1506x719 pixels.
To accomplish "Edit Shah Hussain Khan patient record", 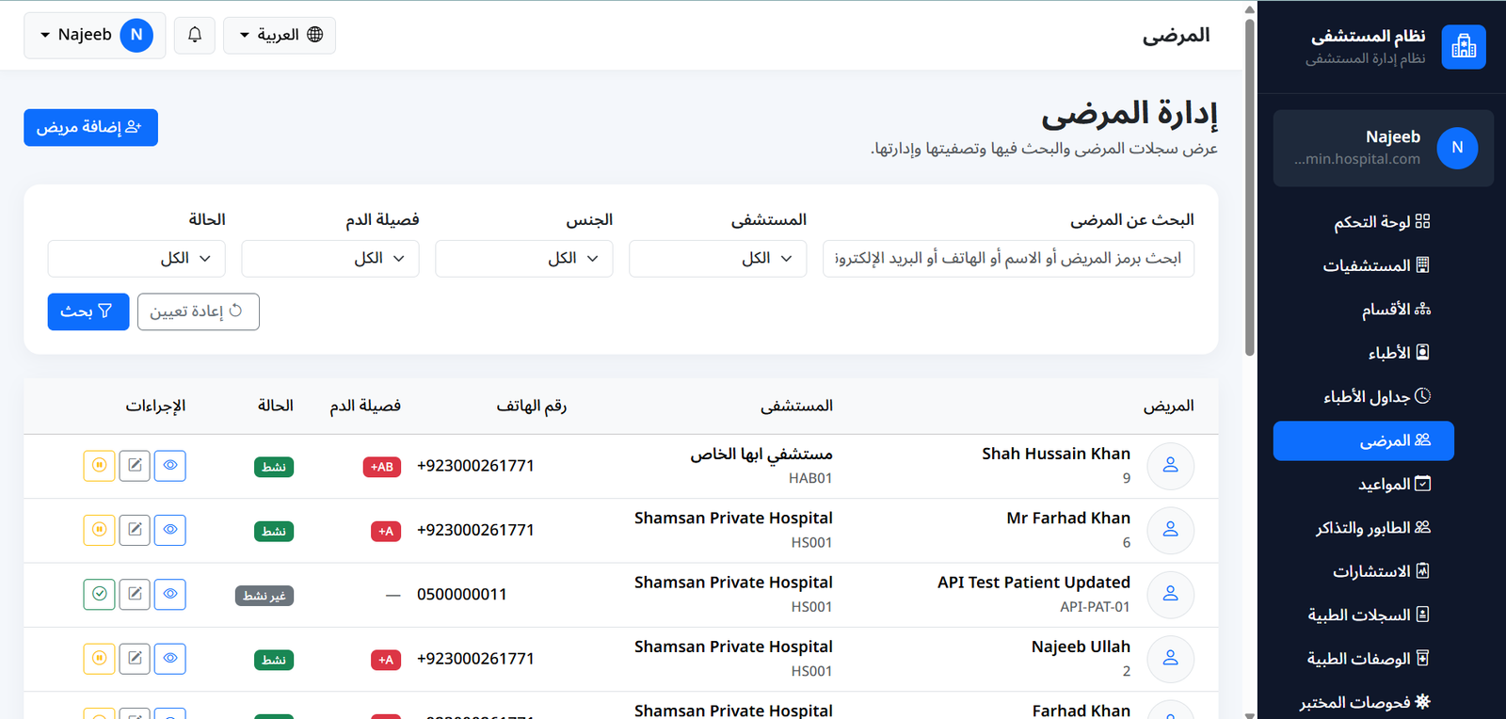I will point(135,466).
